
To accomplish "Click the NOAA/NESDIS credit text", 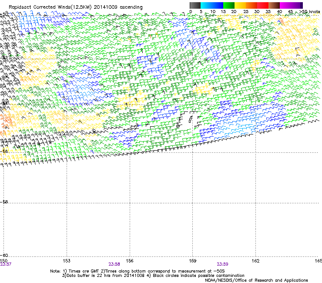I will [x=256, y=280].
